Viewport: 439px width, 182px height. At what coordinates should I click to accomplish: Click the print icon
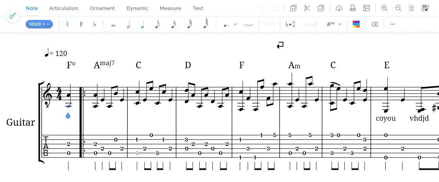click(353, 8)
